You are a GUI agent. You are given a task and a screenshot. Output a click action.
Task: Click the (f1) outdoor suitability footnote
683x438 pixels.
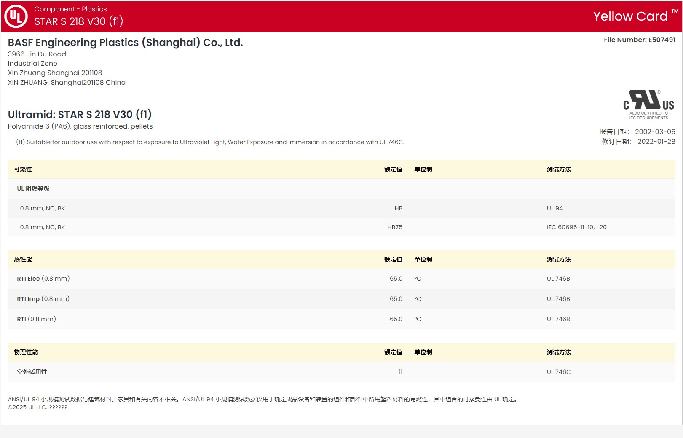click(206, 142)
